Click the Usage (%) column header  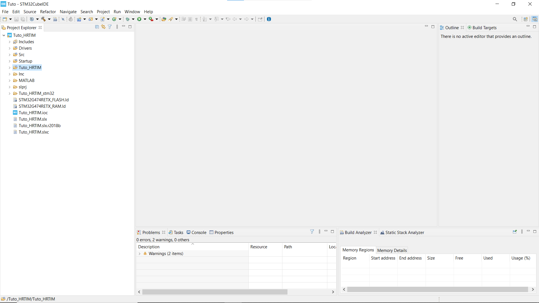point(522,258)
